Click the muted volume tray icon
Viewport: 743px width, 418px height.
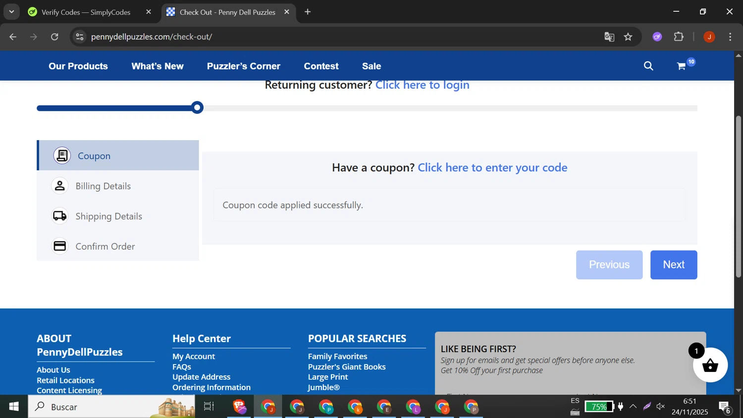point(661,407)
